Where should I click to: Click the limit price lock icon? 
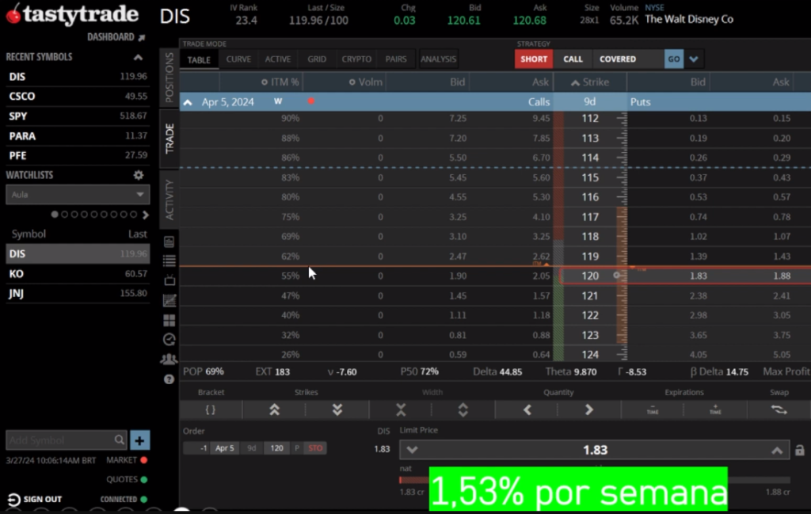pyautogui.click(x=800, y=450)
